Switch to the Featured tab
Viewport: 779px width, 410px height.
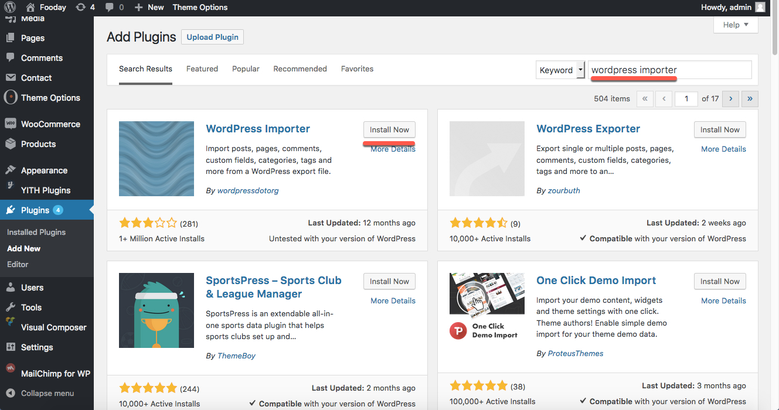tap(202, 69)
